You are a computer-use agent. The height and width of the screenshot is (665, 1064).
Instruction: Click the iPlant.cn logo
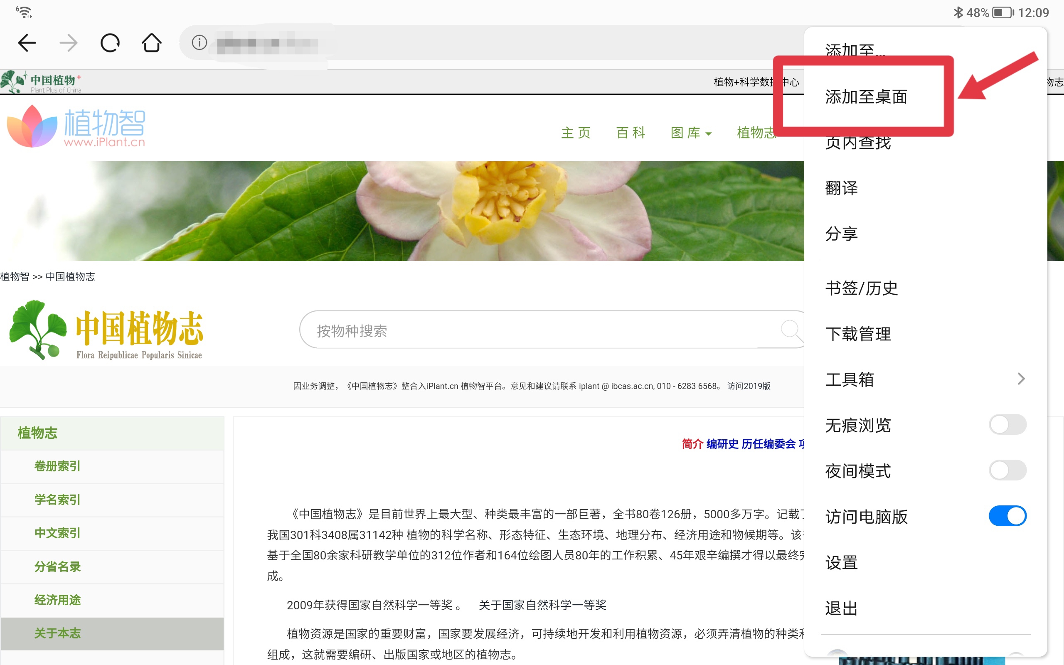pos(76,127)
